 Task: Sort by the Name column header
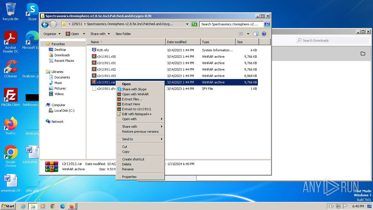coord(126,42)
